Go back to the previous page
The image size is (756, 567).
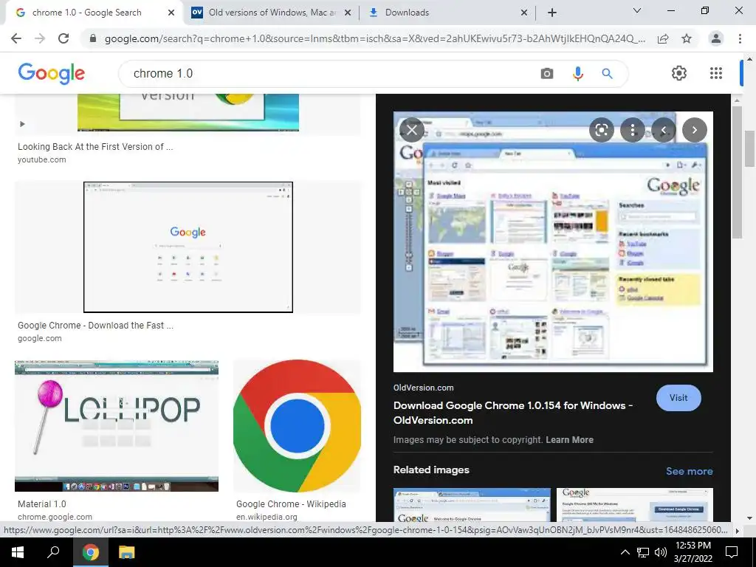click(16, 38)
